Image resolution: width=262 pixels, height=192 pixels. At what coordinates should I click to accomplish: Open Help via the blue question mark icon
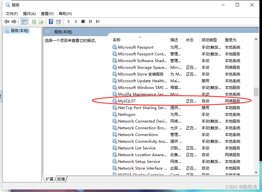[51, 21]
